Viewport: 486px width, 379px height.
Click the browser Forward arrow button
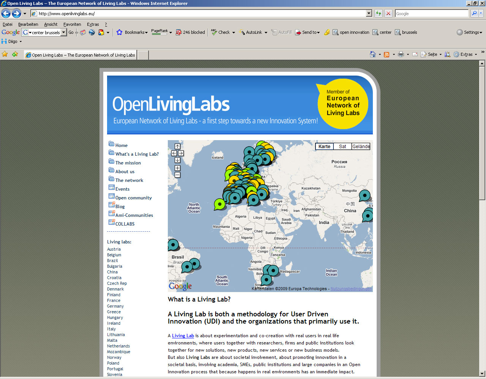coord(16,14)
